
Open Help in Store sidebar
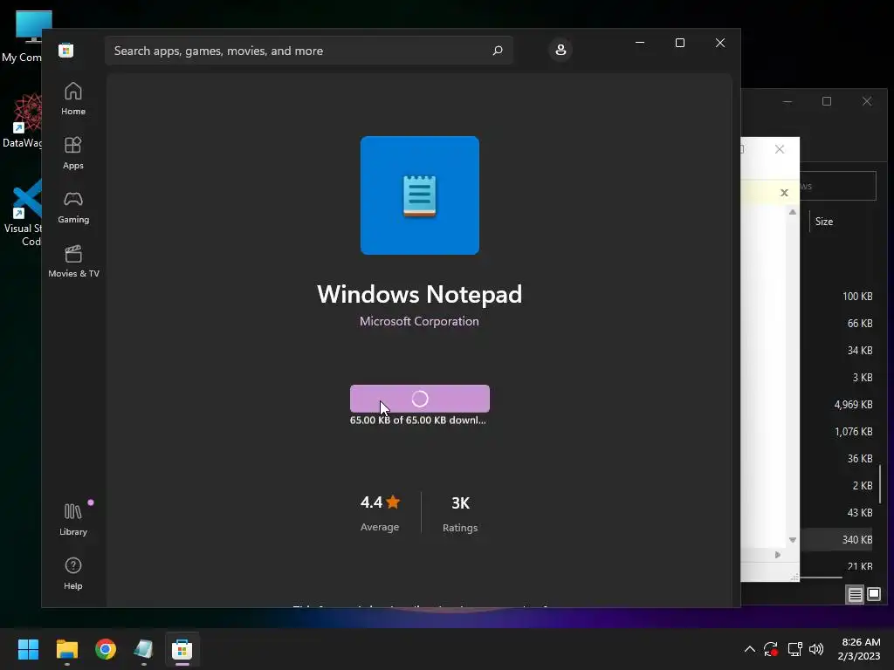click(x=73, y=573)
